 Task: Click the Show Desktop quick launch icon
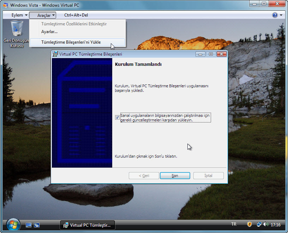coord(29,225)
